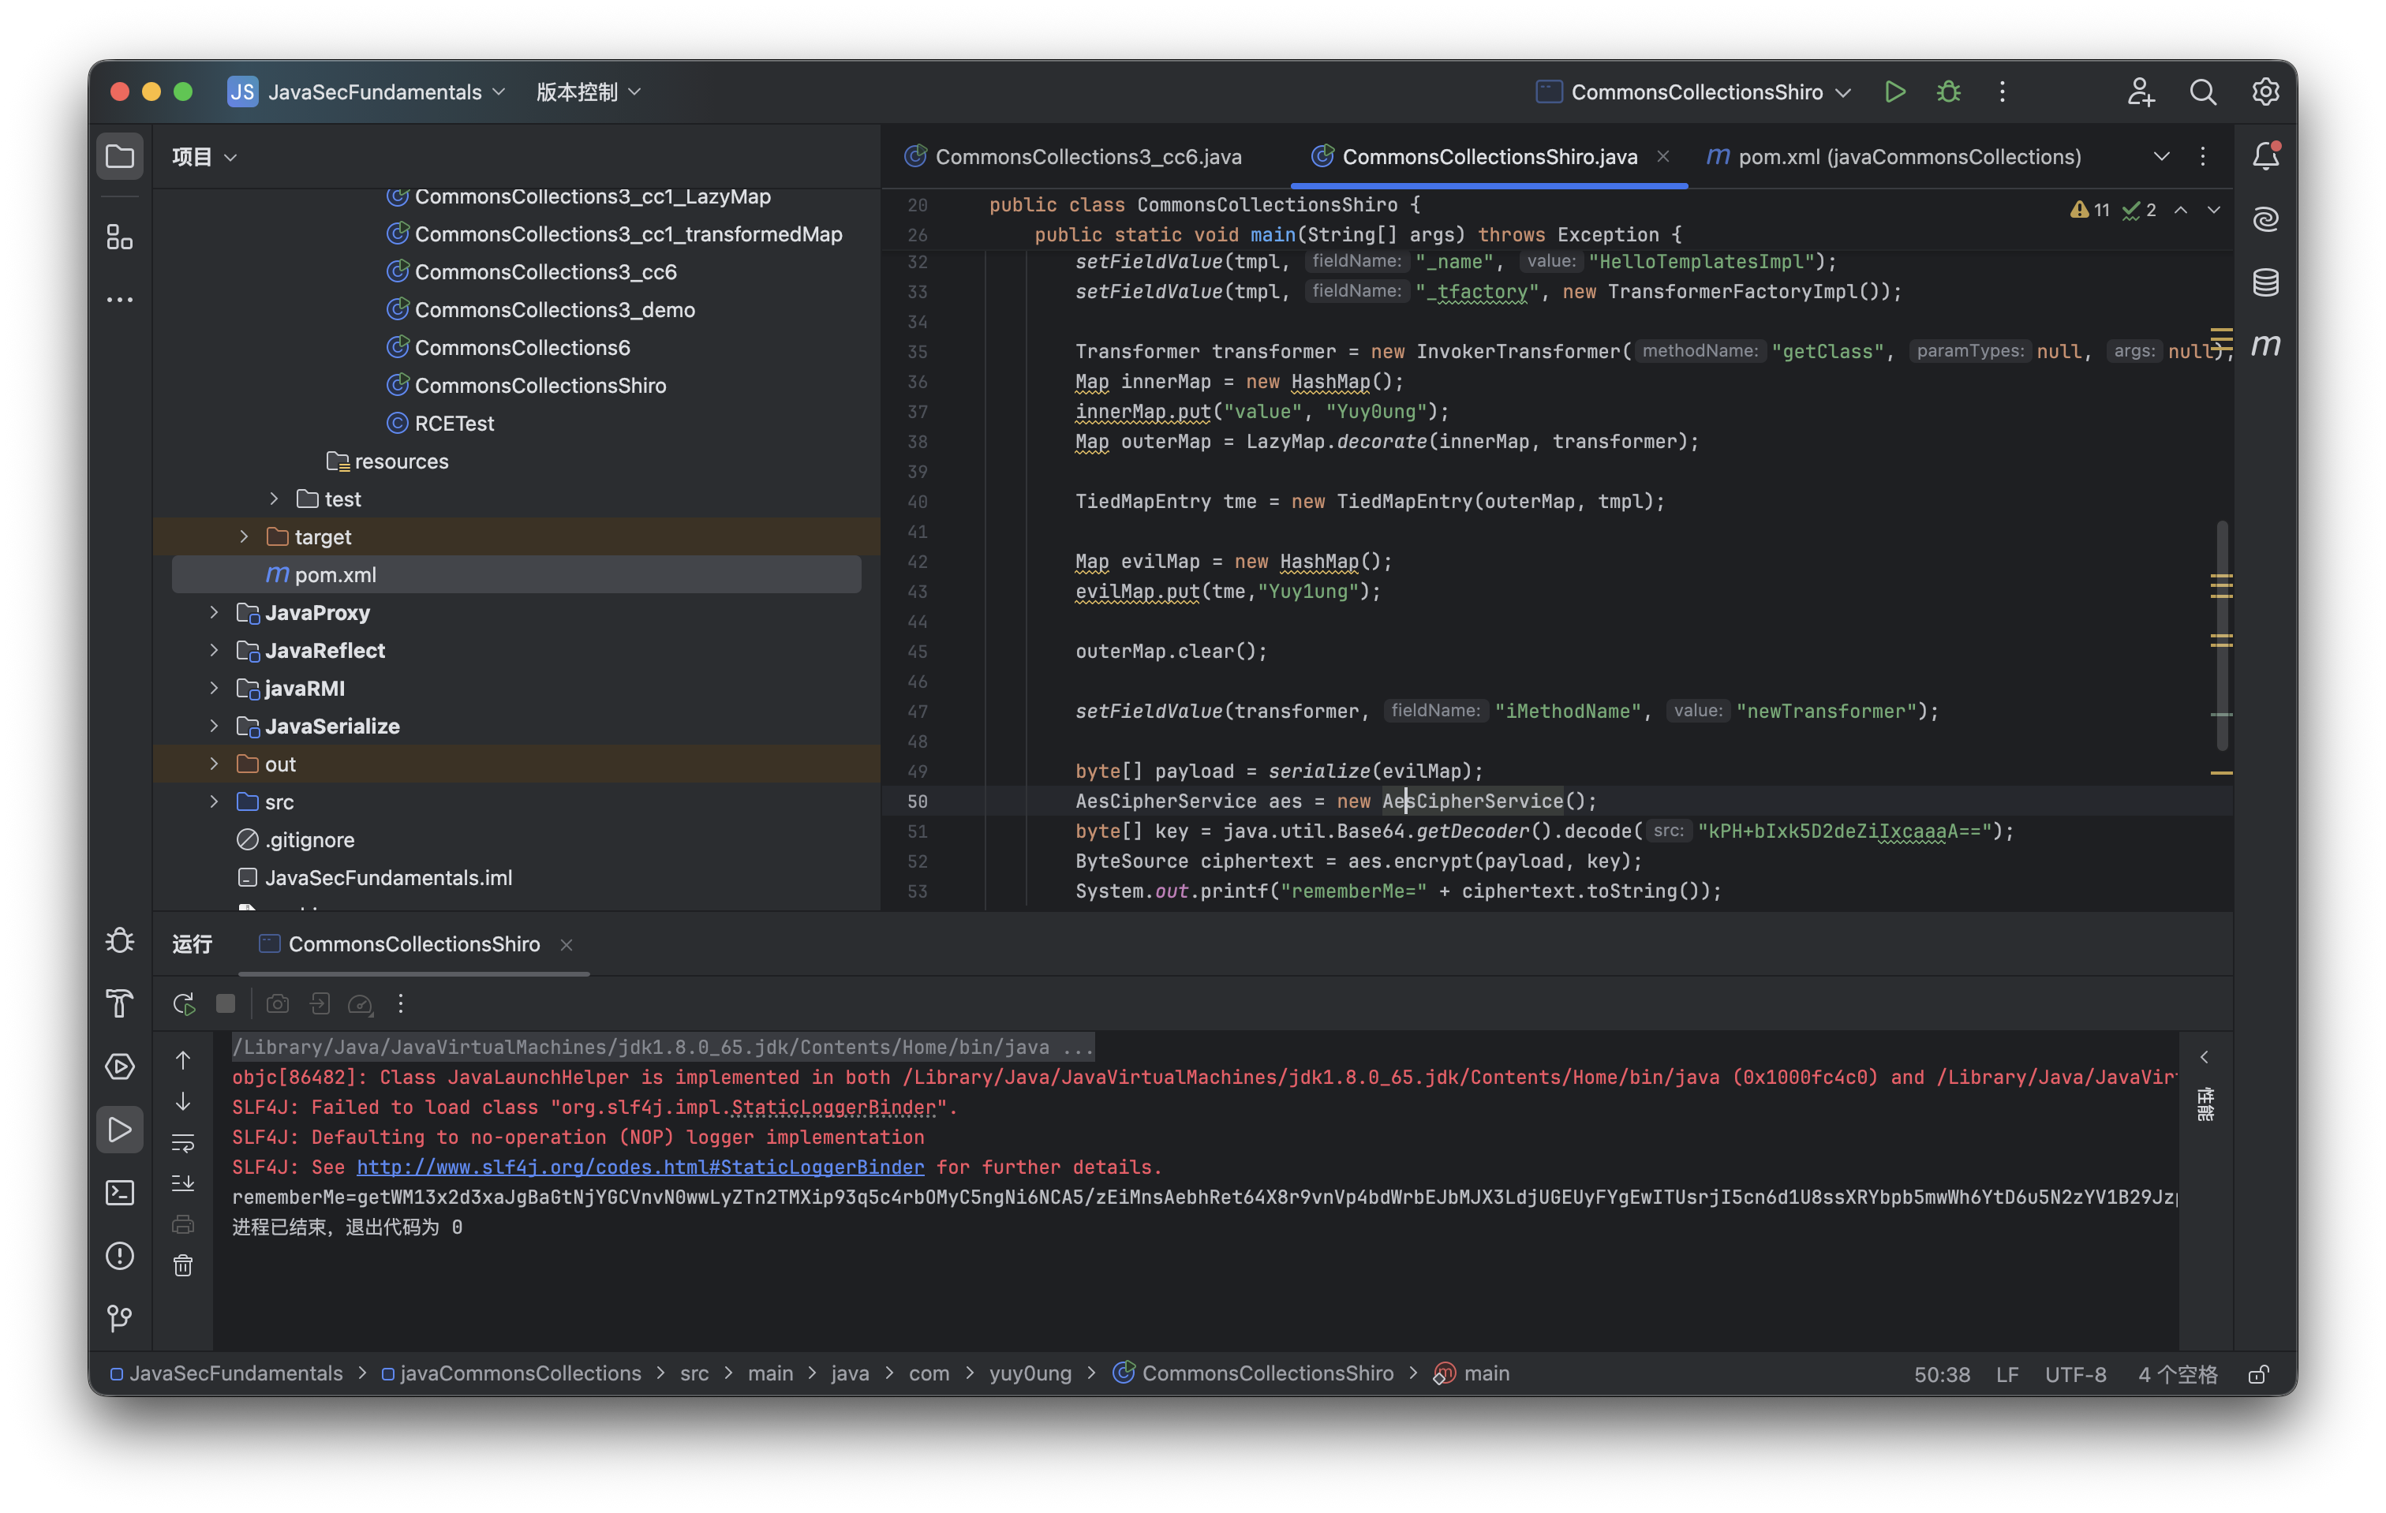Click the Debug bug icon in toolbar

(1948, 92)
